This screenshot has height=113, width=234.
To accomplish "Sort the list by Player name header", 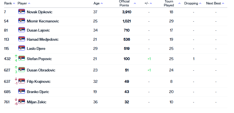I will (24, 3).
